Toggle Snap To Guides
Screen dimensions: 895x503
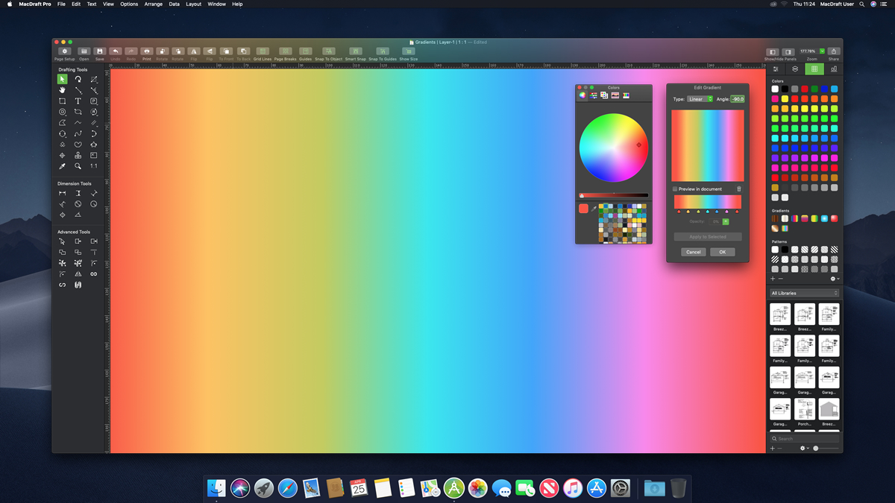(383, 51)
